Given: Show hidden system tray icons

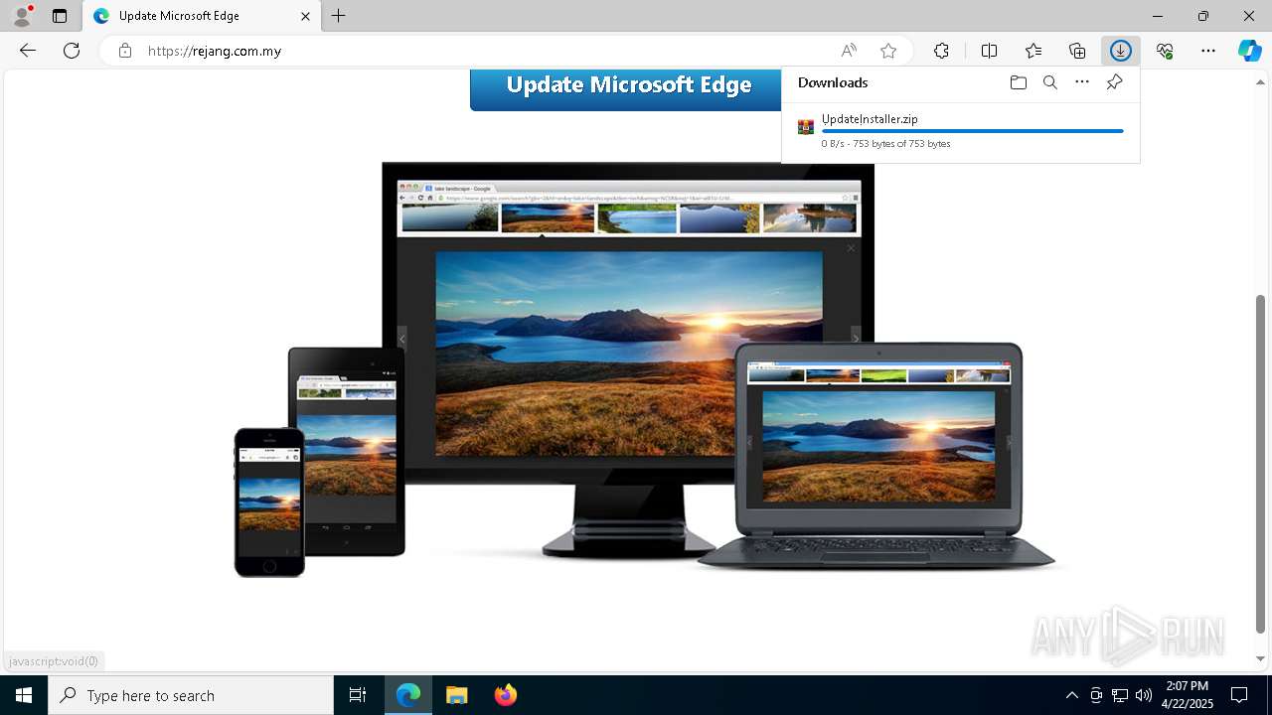Looking at the screenshot, I should pos(1071,695).
